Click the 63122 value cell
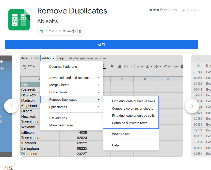The height and width of the screenshot is (170, 211). click(74, 143)
